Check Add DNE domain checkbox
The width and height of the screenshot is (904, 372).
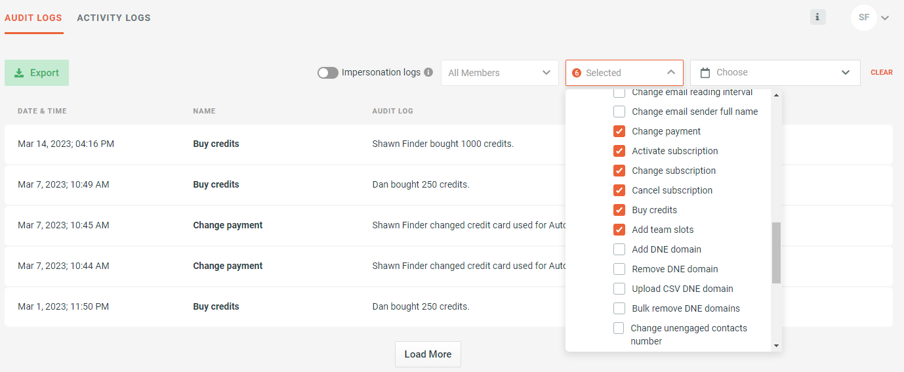pyautogui.click(x=619, y=249)
